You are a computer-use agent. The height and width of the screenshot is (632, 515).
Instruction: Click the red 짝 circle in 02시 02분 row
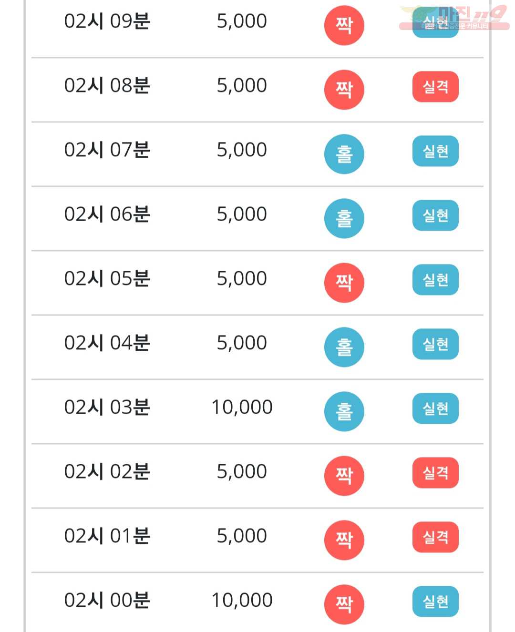[x=344, y=476]
